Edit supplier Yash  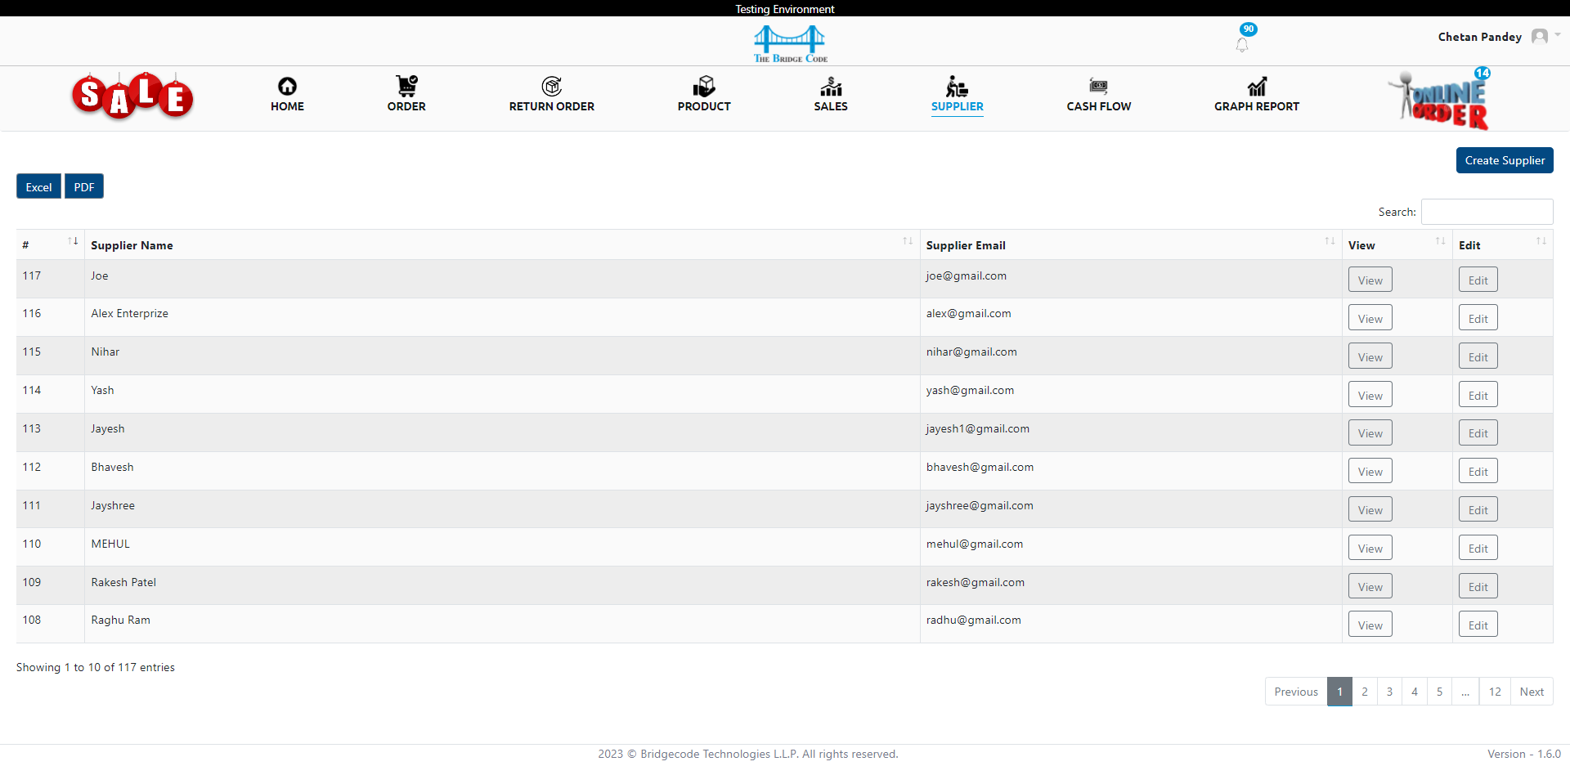(x=1478, y=395)
